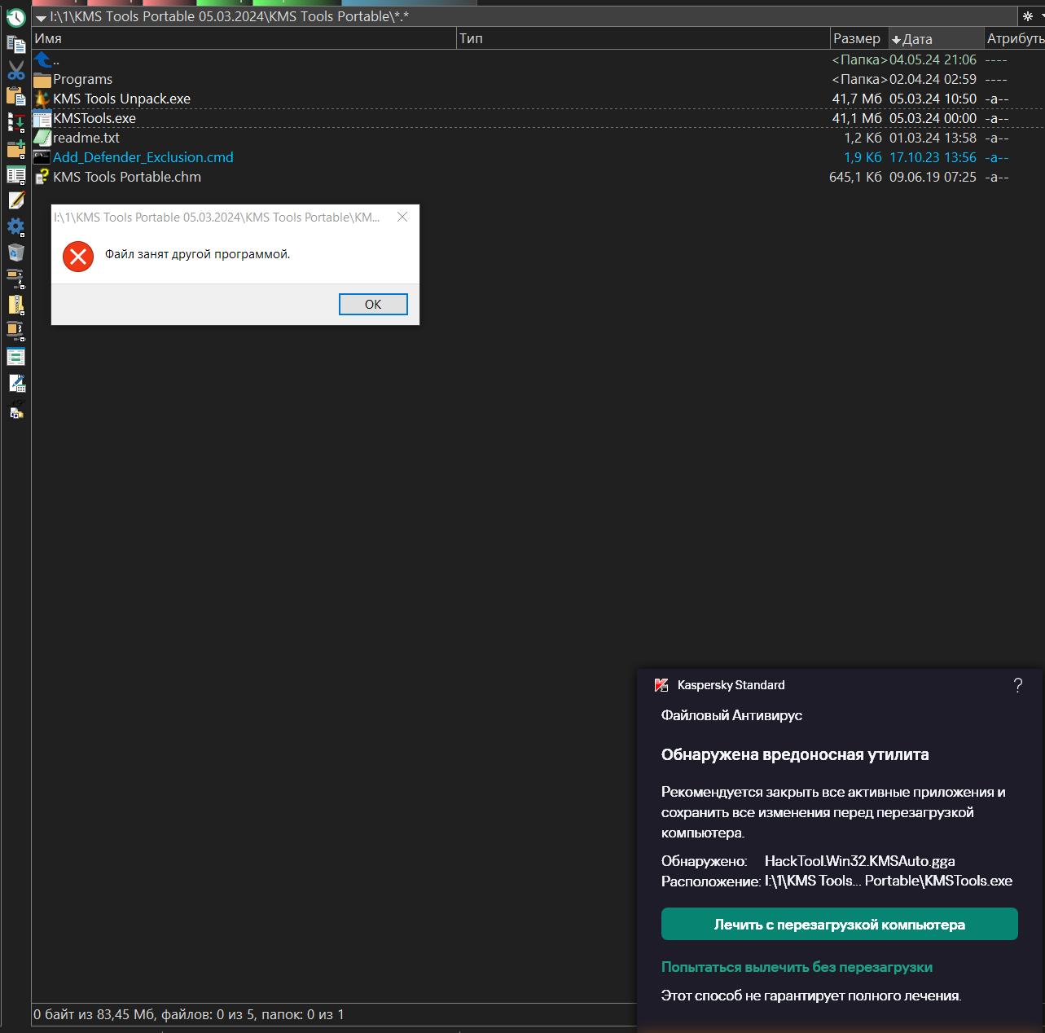This screenshot has height=1033, width=1045.
Task: Click the Размер column header
Action: (x=856, y=38)
